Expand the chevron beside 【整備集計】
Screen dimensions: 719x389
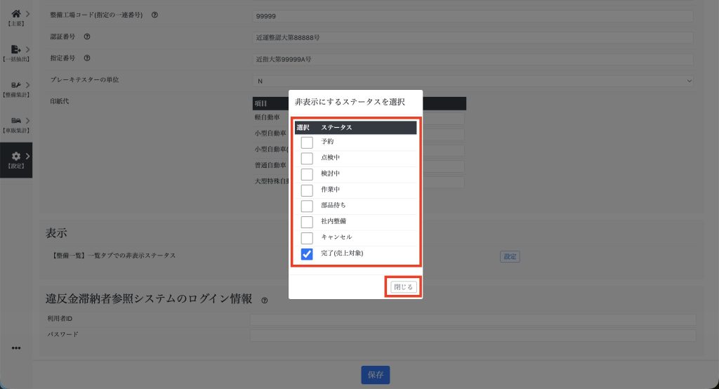[27, 85]
